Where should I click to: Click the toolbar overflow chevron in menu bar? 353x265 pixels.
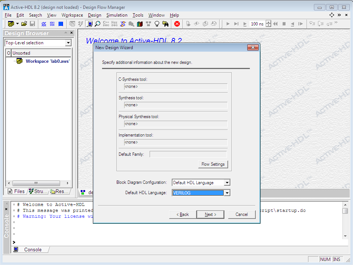click(339, 15)
